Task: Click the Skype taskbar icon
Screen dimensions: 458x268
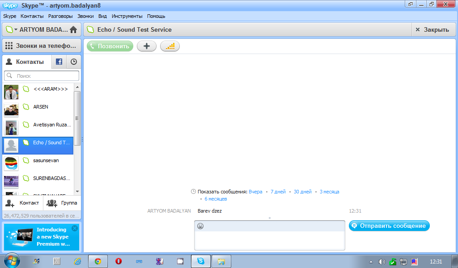Action: coord(201,261)
